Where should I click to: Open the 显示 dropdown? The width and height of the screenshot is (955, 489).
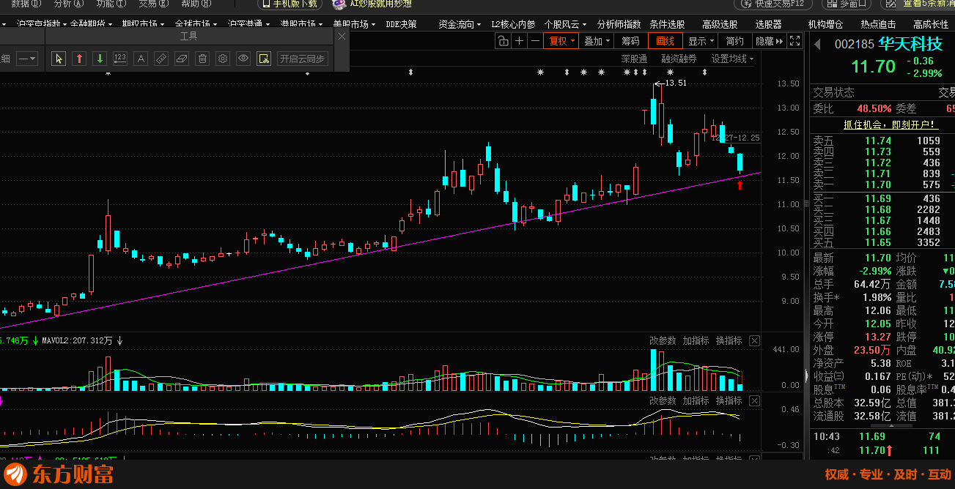pyautogui.click(x=701, y=41)
